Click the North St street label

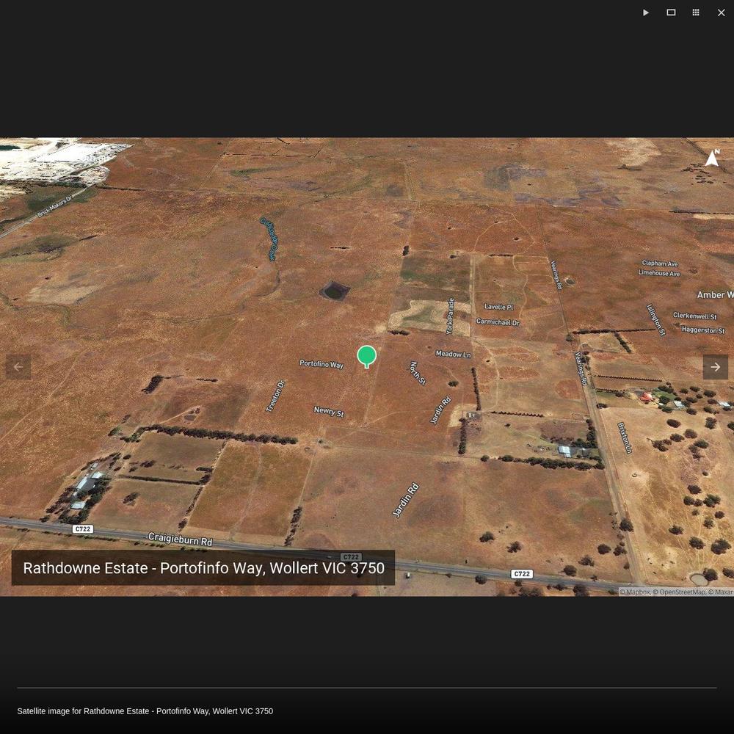(x=418, y=373)
